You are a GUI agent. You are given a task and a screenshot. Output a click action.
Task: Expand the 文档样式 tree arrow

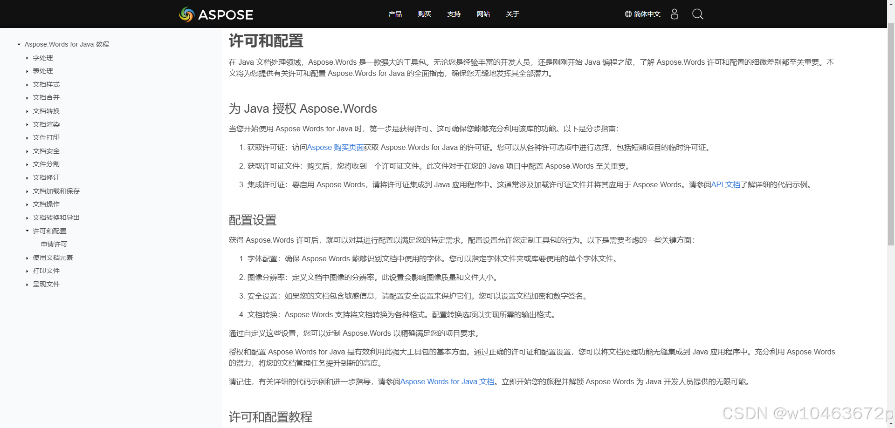tap(27, 85)
